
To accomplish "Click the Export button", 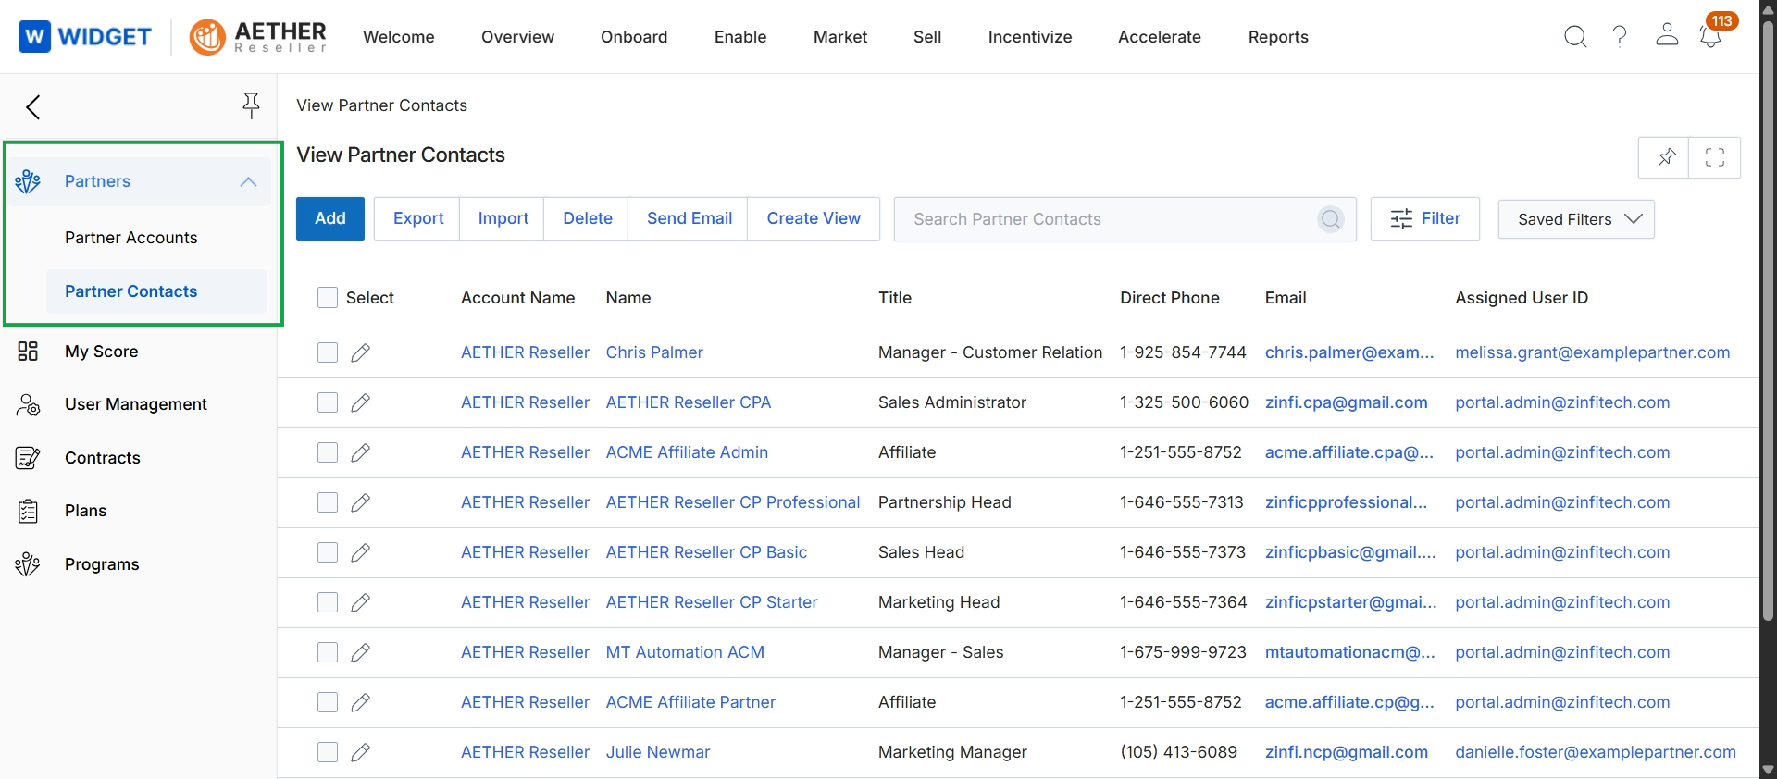I will click(x=418, y=218).
